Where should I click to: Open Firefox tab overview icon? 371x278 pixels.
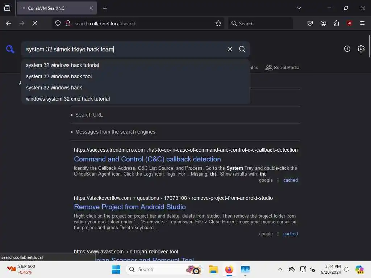(x=7, y=8)
